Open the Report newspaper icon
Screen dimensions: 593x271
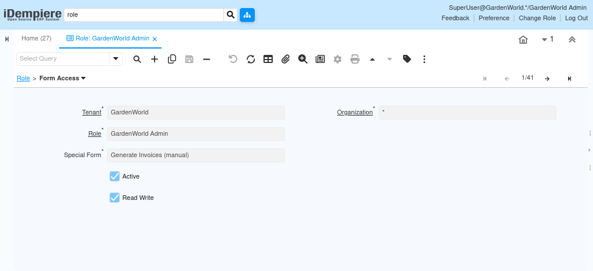320,60
